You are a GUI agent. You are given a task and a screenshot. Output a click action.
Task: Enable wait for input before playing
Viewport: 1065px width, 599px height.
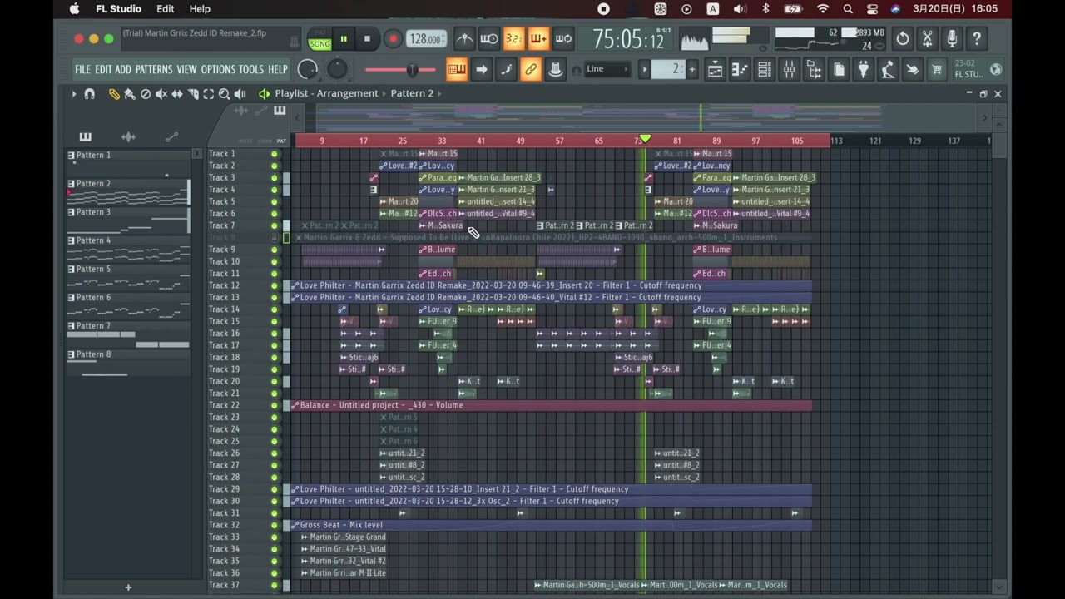coord(489,39)
